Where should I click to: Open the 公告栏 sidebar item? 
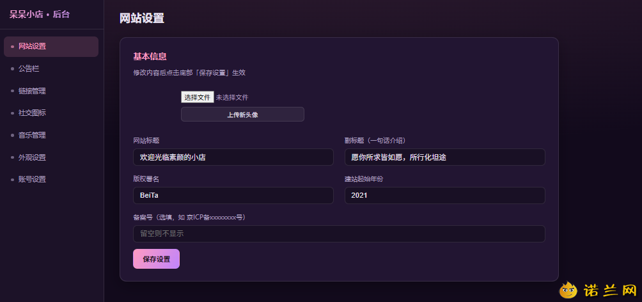(x=51, y=69)
